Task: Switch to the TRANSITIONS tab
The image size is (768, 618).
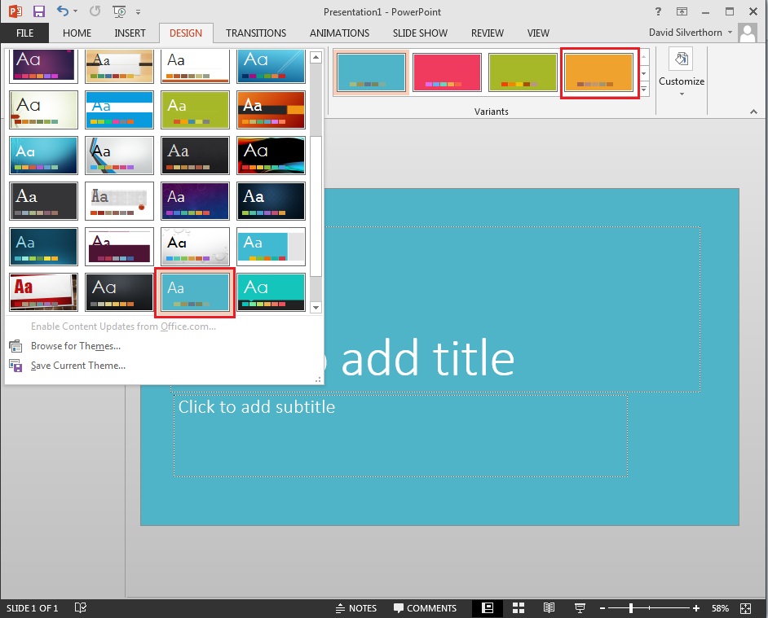Action: pos(255,33)
